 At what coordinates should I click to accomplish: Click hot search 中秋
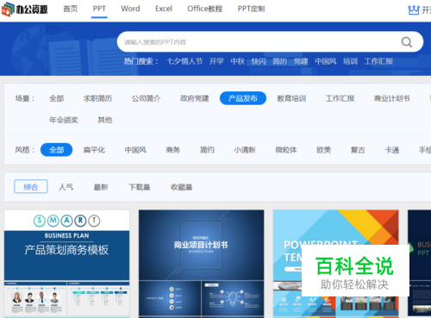click(238, 61)
